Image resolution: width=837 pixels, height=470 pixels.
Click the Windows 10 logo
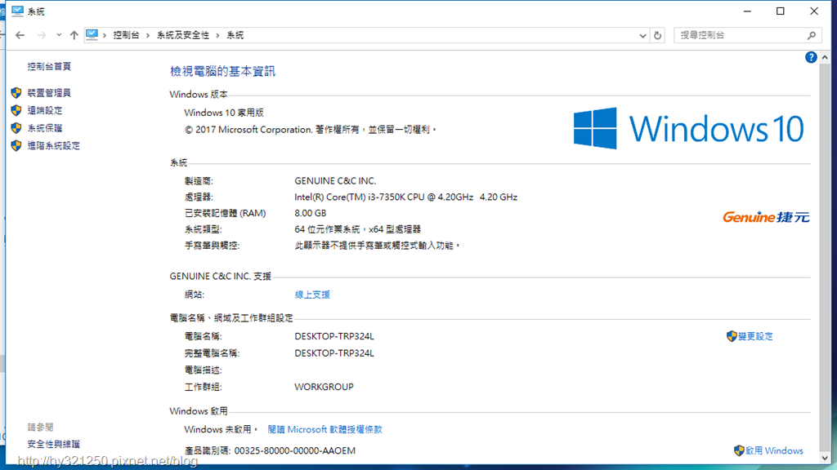point(688,128)
